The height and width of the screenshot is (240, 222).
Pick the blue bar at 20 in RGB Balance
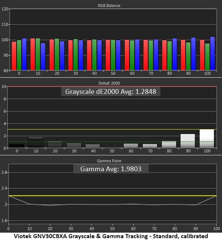[62, 56]
